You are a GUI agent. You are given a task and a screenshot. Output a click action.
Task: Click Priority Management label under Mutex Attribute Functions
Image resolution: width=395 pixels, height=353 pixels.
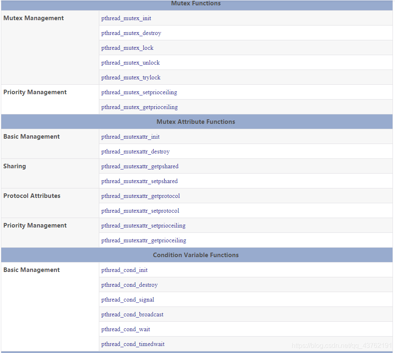[x=35, y=225]
